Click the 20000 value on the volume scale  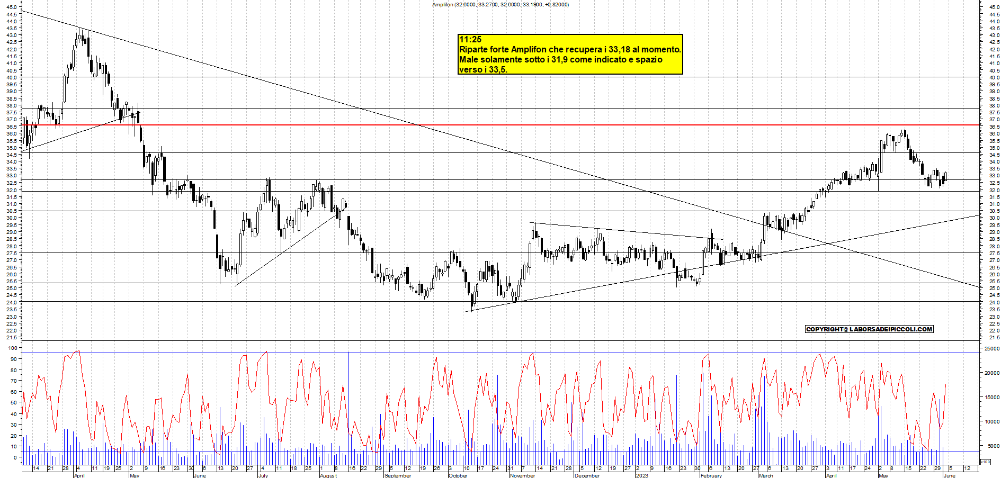[991, 373]
